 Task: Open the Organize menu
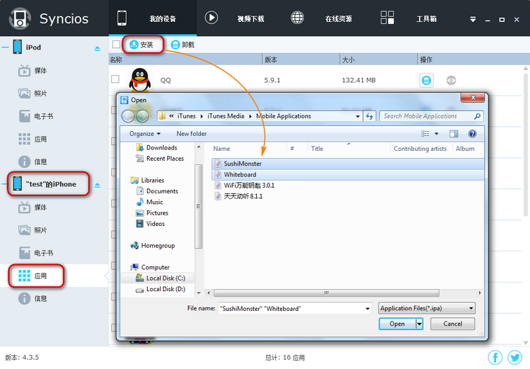click(145, 134)
